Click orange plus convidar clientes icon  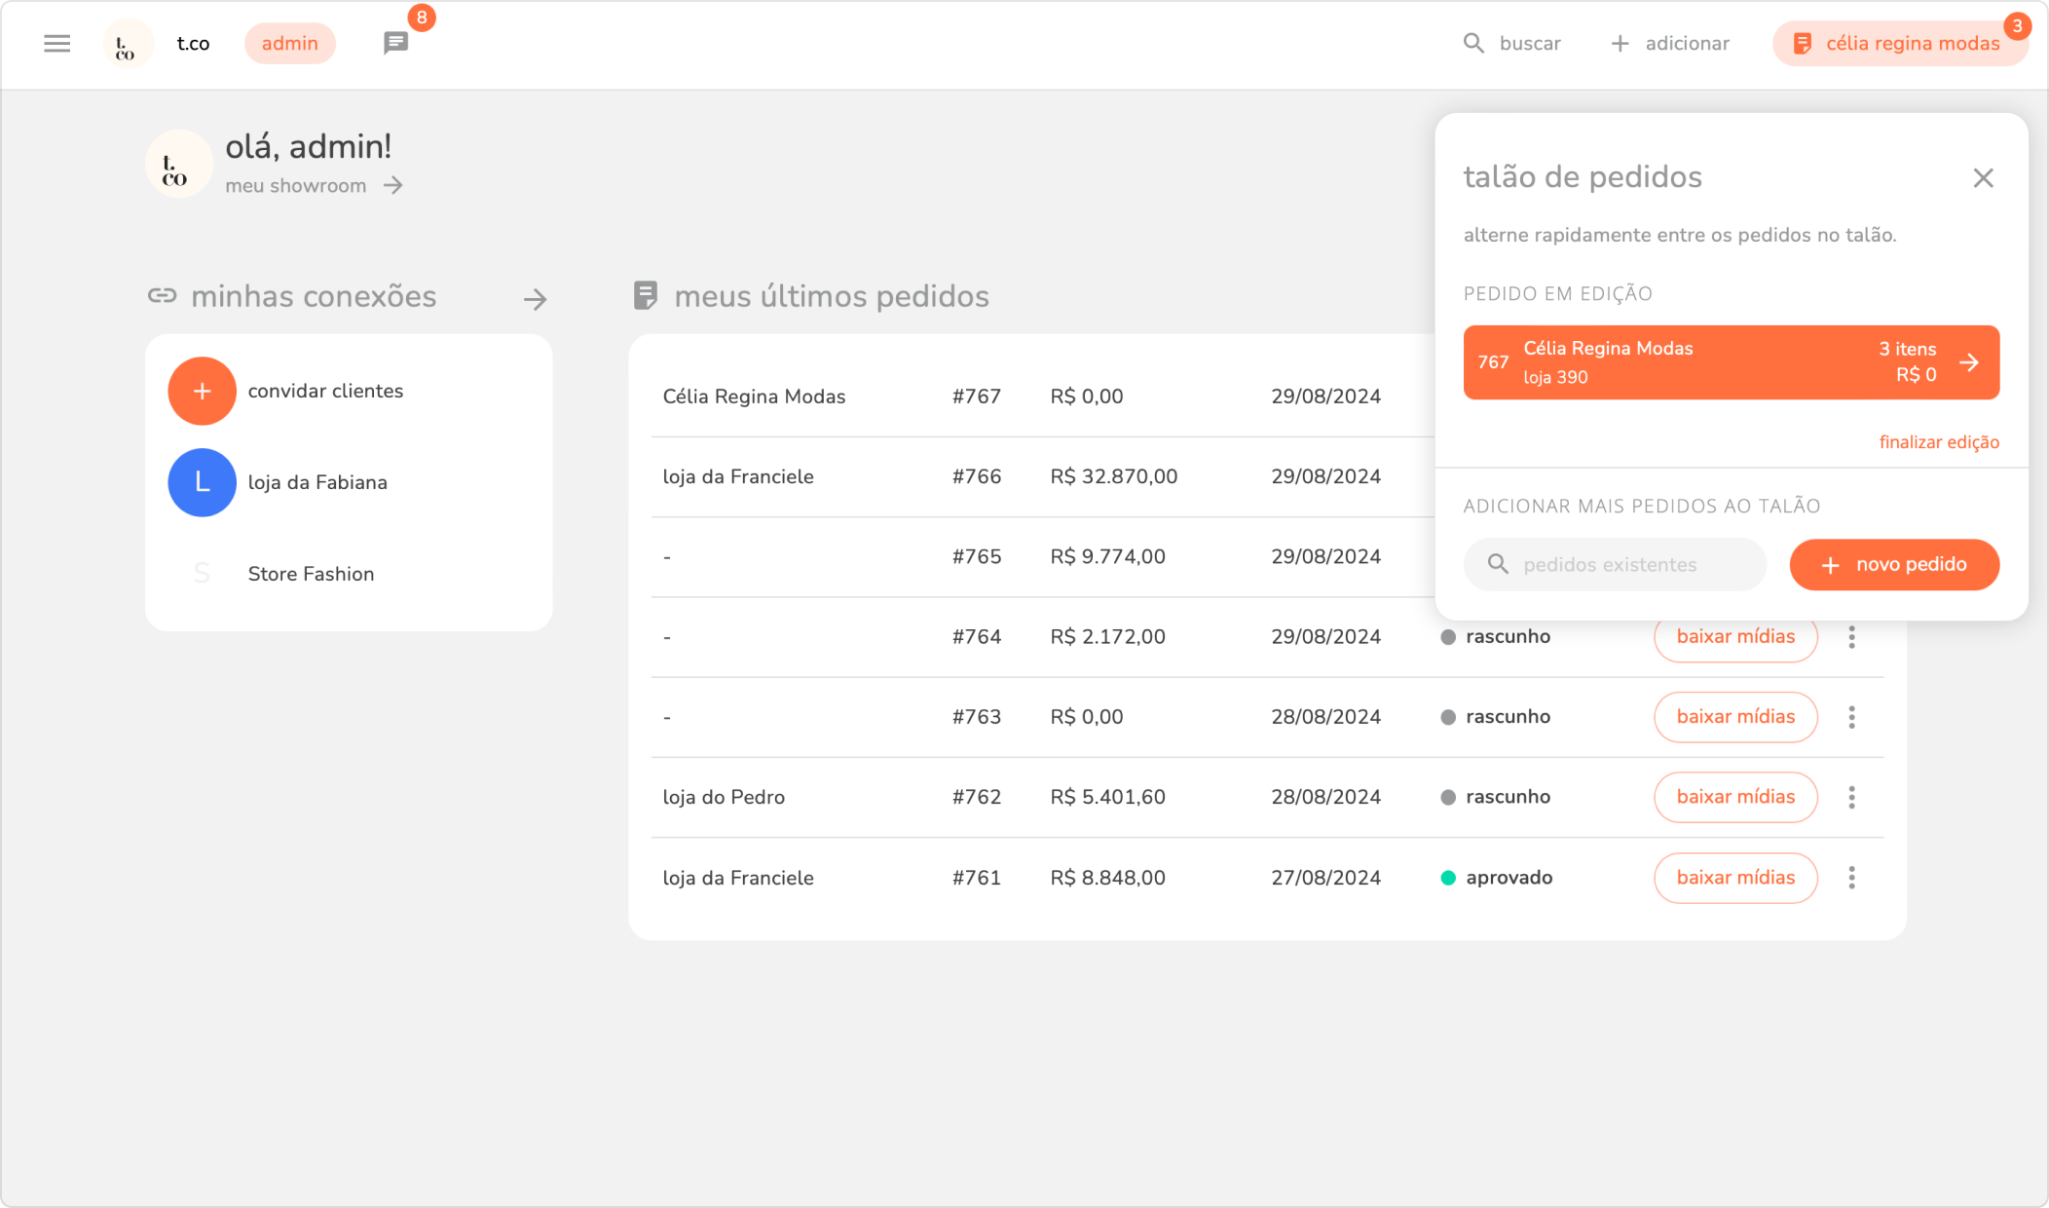(202, 392)
